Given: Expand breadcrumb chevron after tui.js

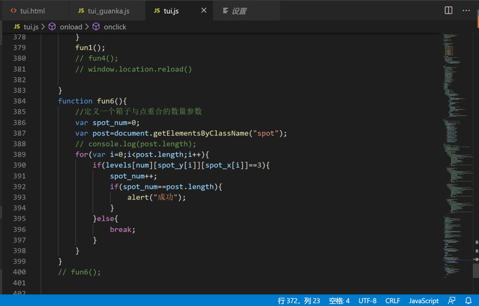Looking at the screenshot, I should click(x=43, y=27).
